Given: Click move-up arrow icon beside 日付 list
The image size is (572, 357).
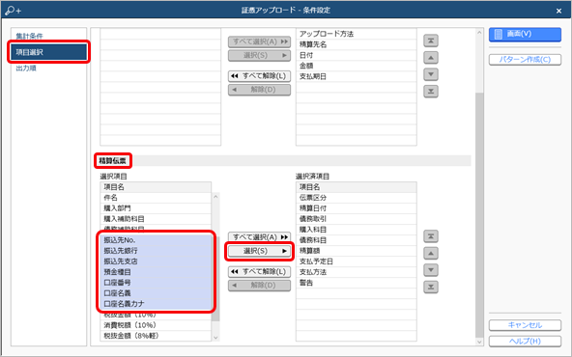Looking at the screenshot, I should [431, 58].
